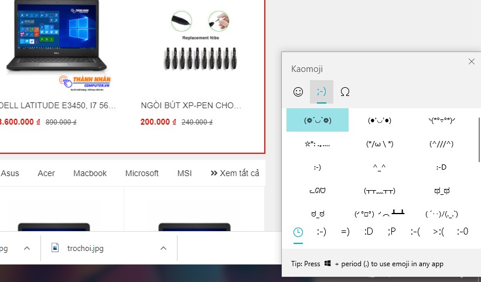Click the kaomoji panel scrollbar
481x282 pixels.
click(479, 140)
